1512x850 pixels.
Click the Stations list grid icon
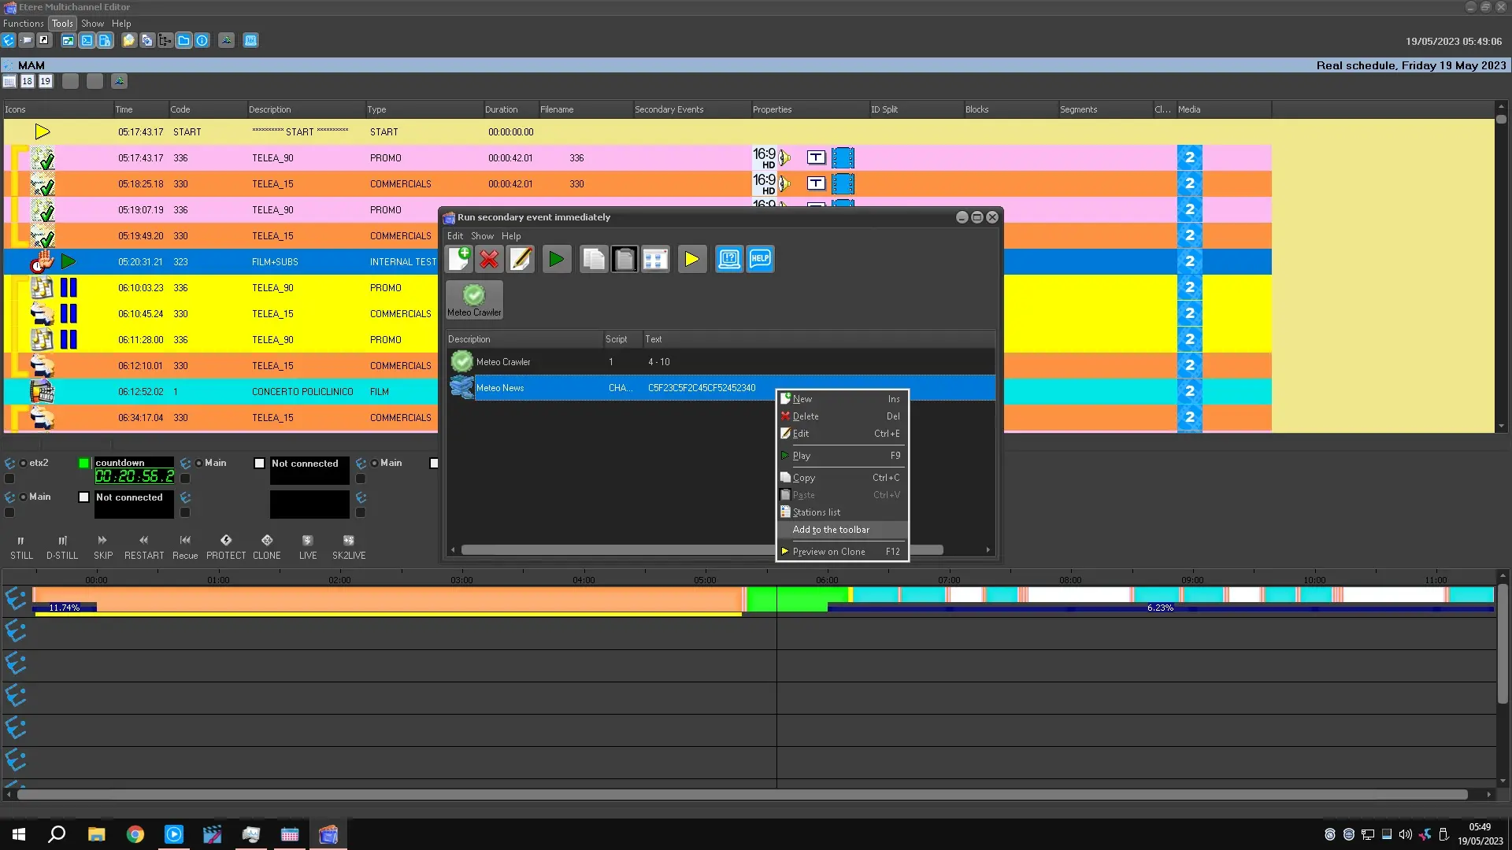pos(655,259)
